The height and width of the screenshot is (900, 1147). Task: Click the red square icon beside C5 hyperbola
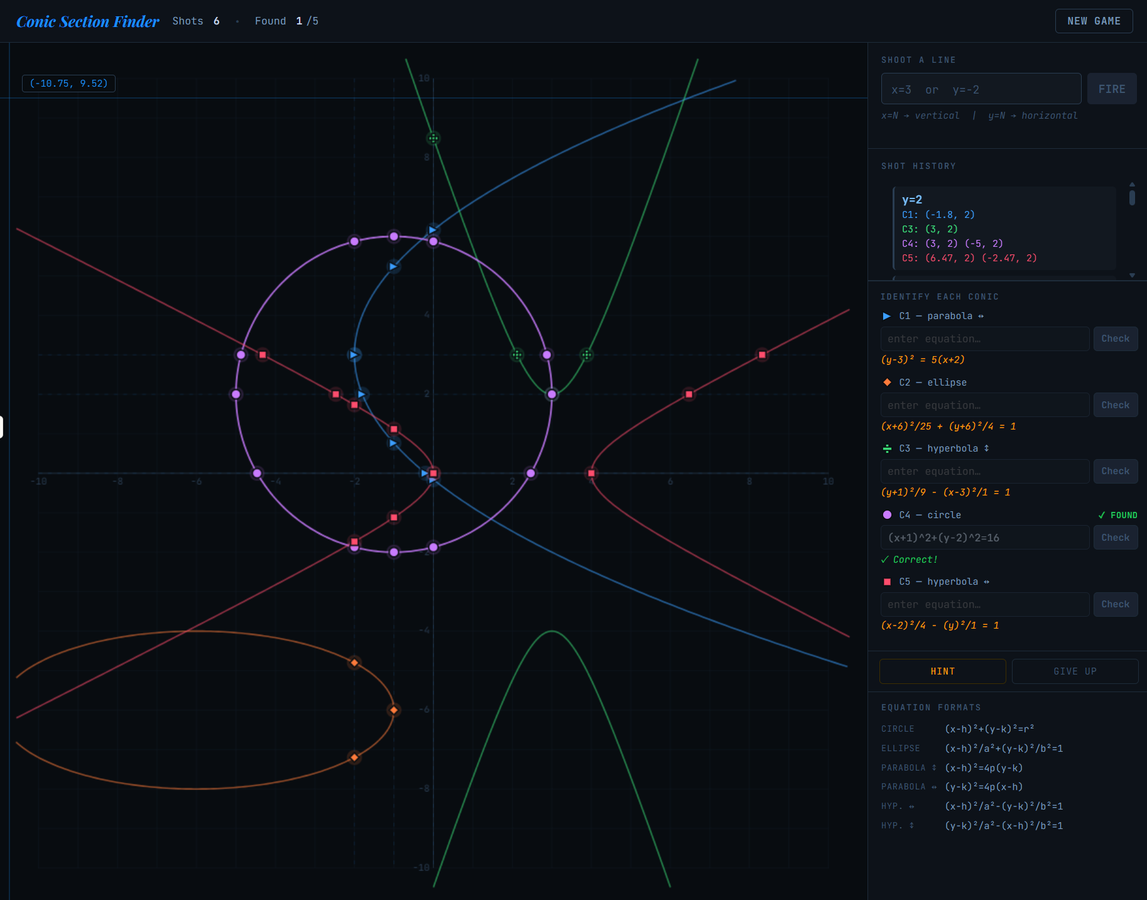[887, 582]
